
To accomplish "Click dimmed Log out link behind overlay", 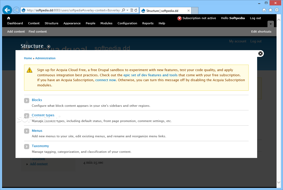I will pyautogui.click(x=256, y=41).
